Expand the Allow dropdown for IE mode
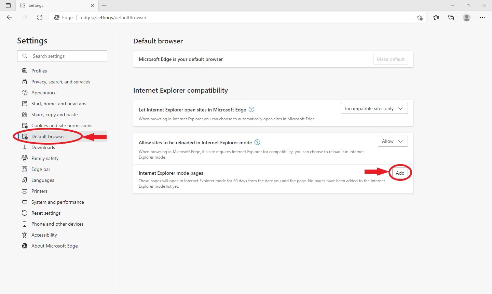 393,141
